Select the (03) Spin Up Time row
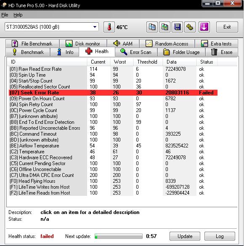 pyautogui.click(x=113, y=75)
